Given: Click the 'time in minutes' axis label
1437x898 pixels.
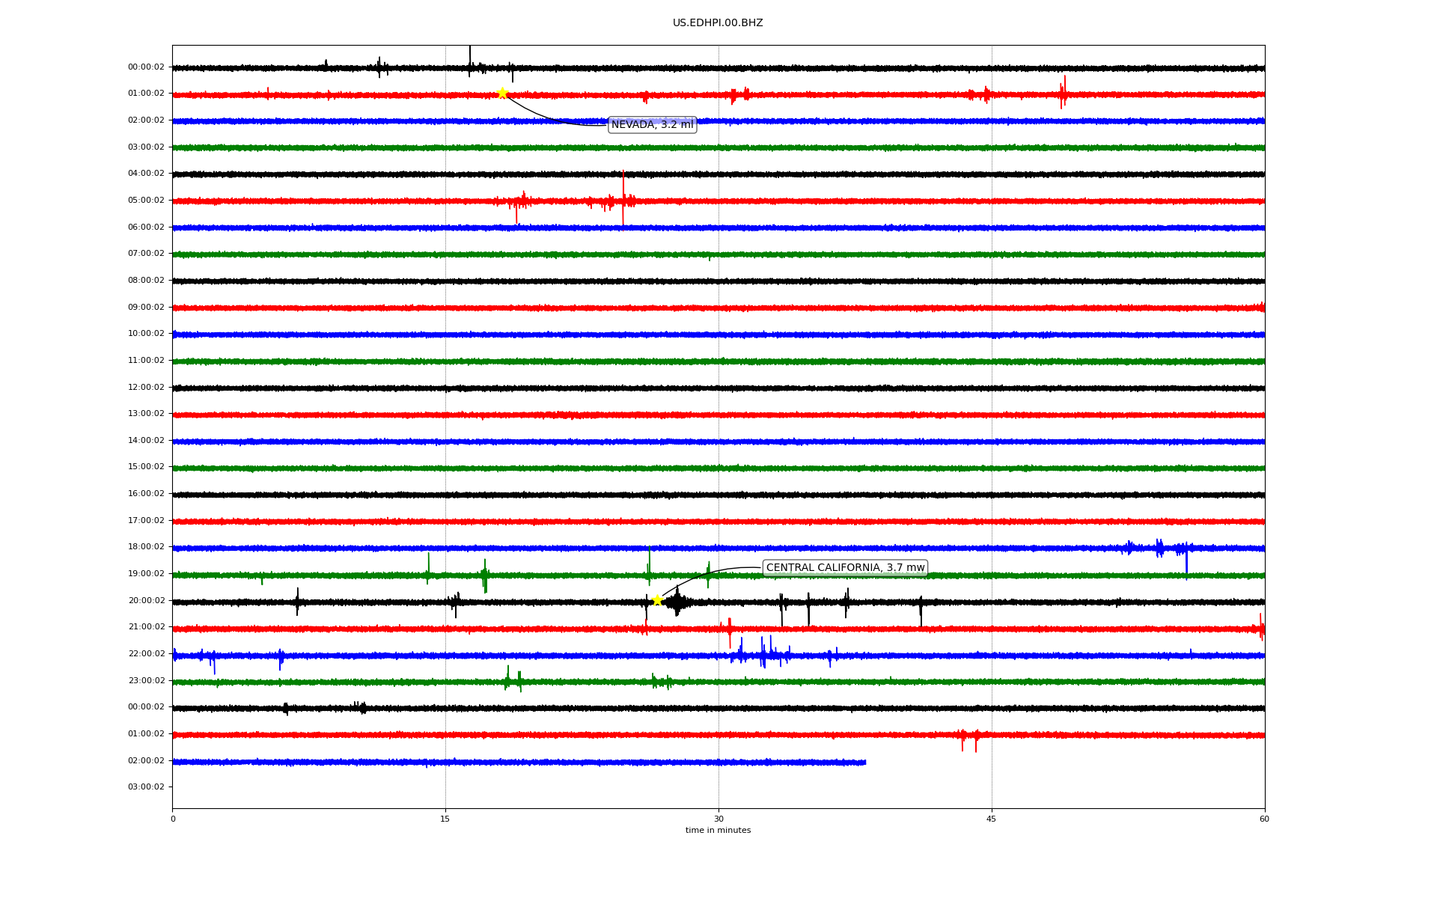Looking at the screenshot, I should (x=718, y=831).
